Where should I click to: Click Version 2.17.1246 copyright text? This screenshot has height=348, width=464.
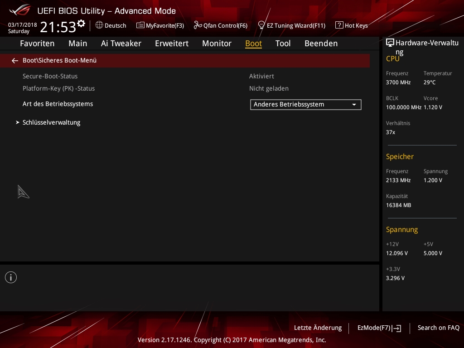tap(232, 340)
